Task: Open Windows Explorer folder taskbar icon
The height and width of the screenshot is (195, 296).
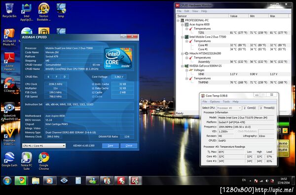Action: click(36, 181)
